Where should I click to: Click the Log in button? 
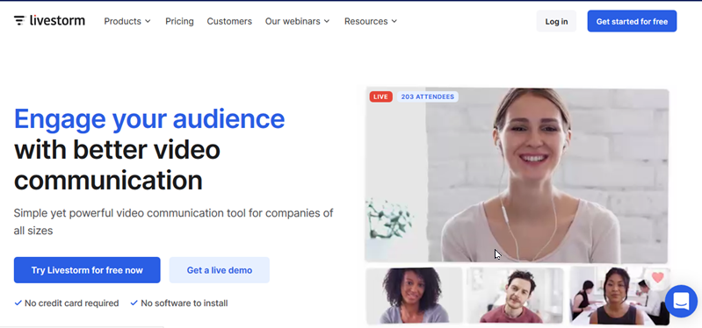556,21
